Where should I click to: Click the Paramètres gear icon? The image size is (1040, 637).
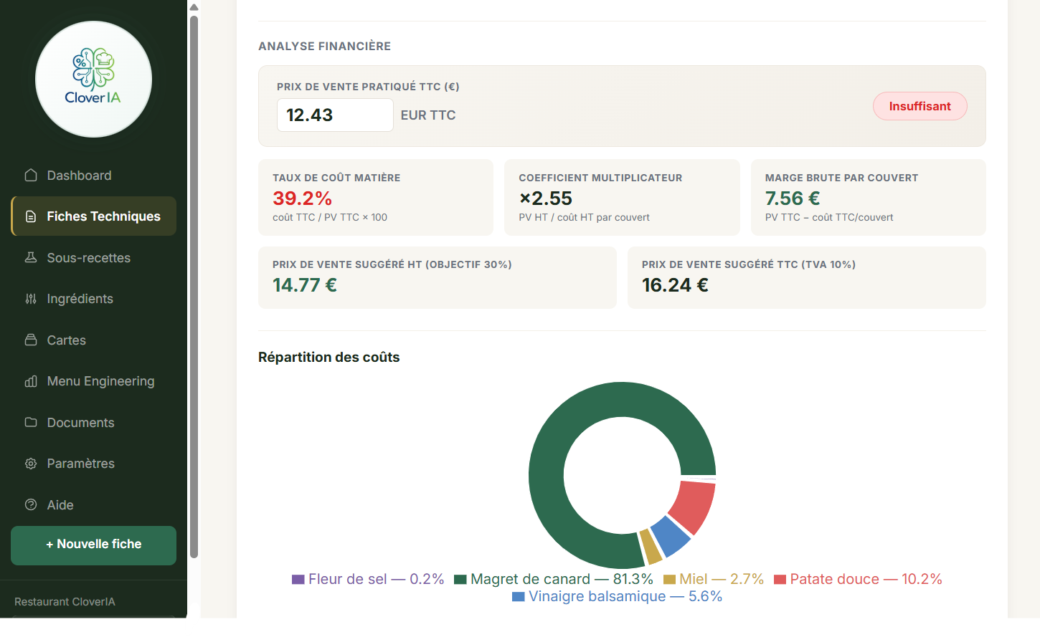click(31, 464)
